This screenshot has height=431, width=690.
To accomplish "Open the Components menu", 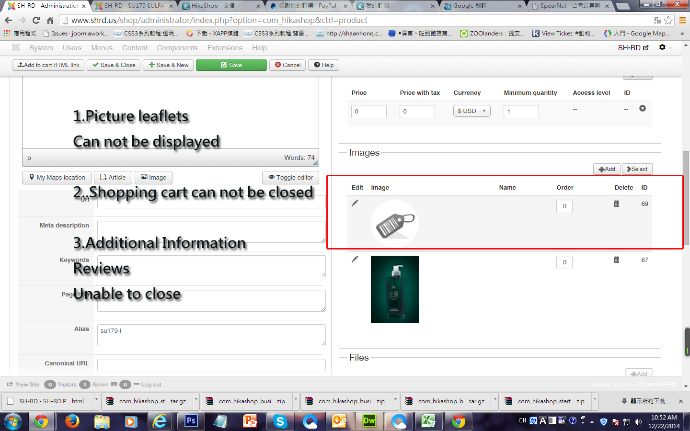I will (177, 48).
